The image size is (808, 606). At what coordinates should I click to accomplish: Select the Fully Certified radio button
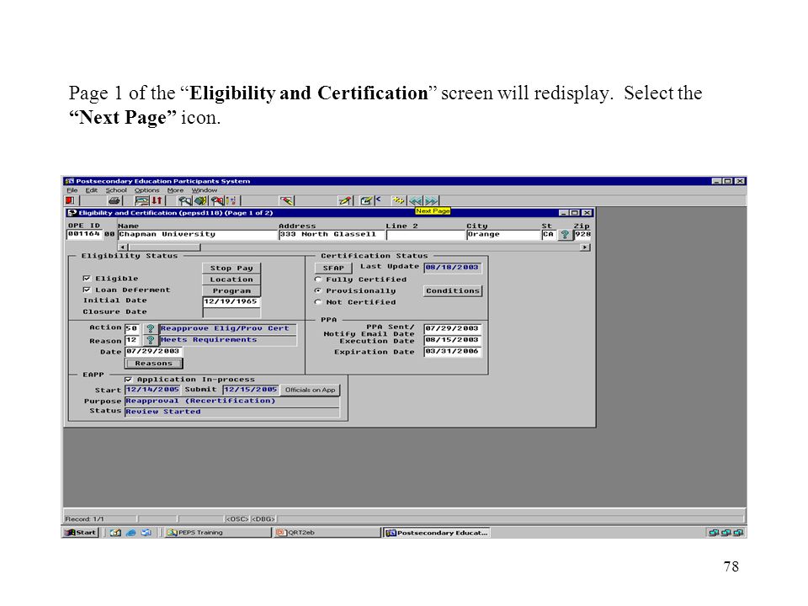tap(318, 279)
